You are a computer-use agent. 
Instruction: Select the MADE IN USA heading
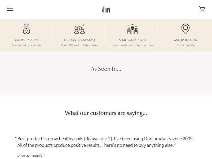pyautogui.click(x=185, y=40)
